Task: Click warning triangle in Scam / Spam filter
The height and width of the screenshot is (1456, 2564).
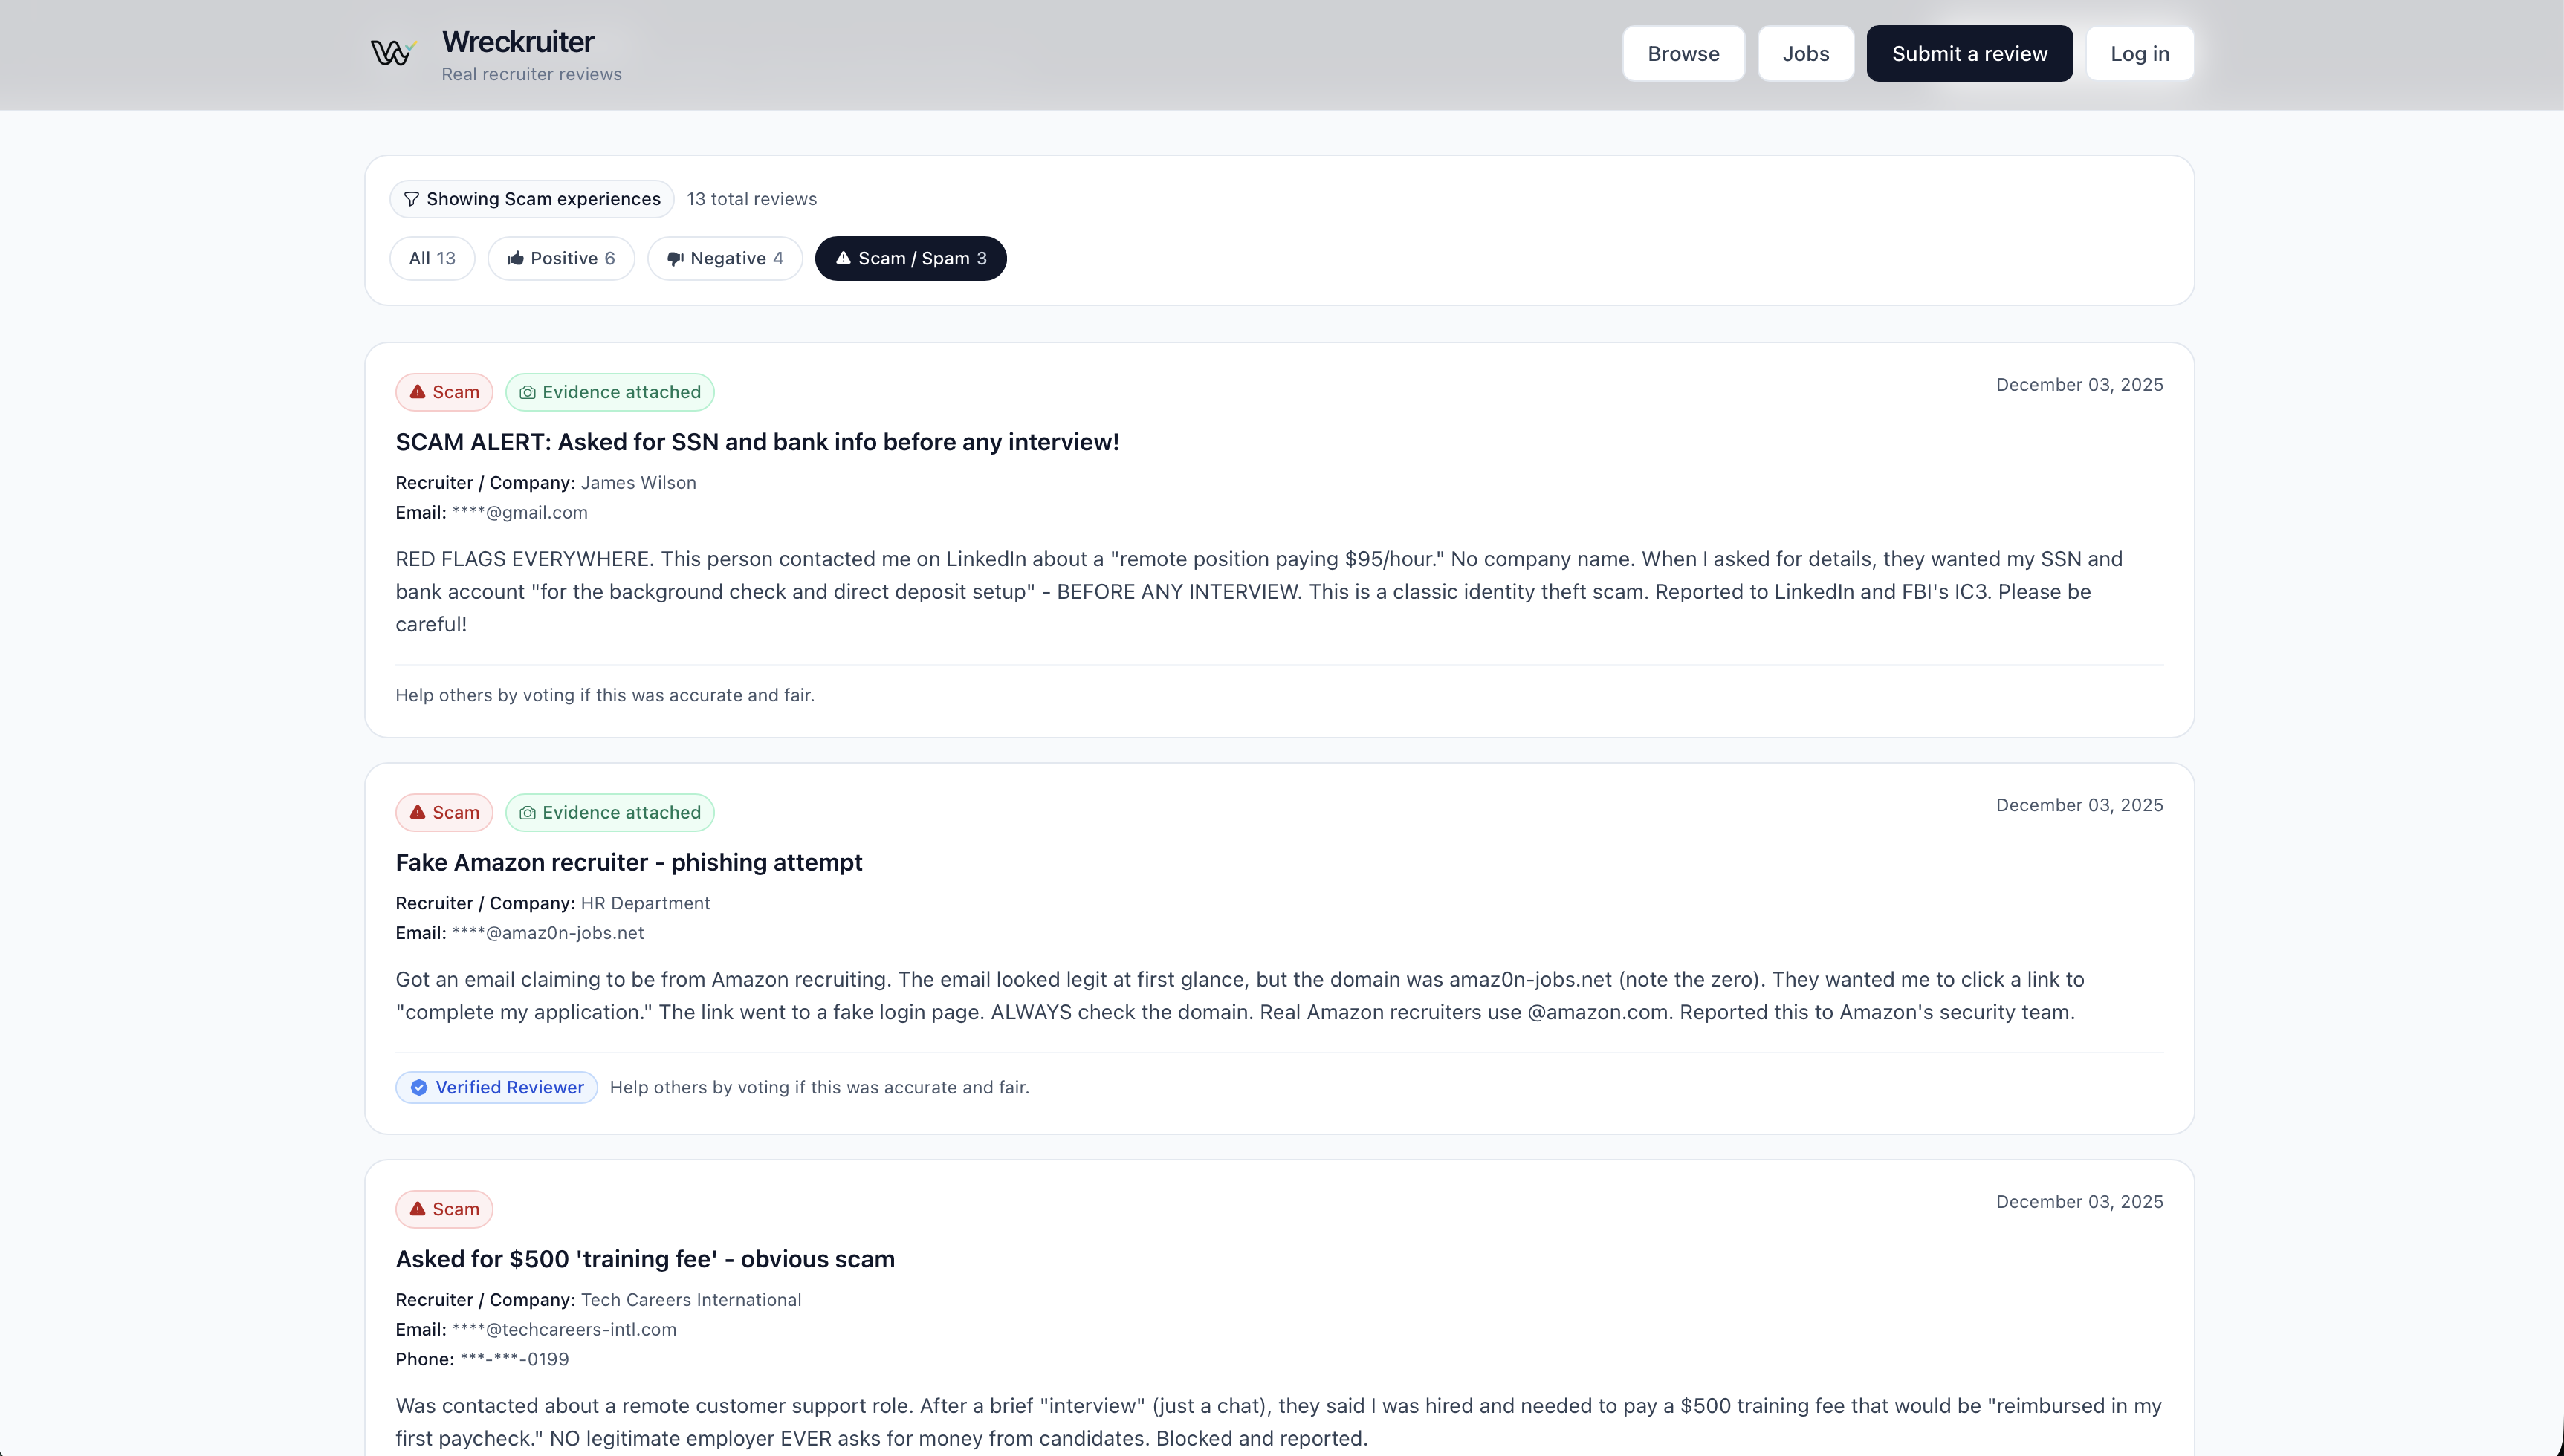Action: 844,258
